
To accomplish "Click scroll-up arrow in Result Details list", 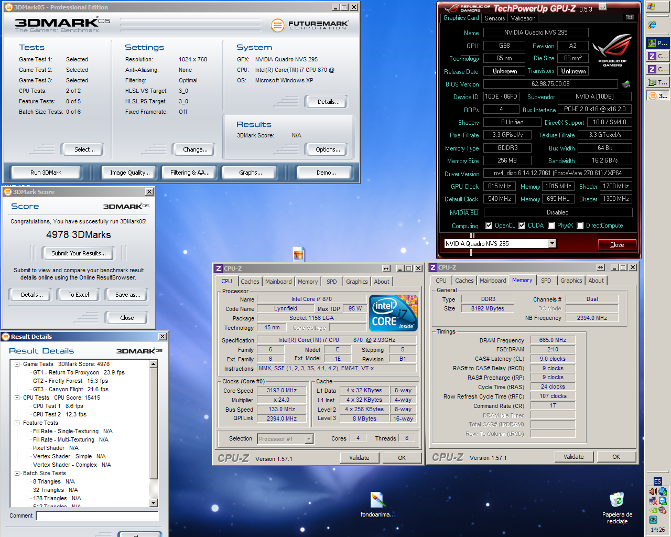I will coord(154,364).
